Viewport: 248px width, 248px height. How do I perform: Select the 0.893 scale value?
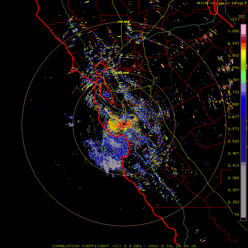(x=233, y=55)
